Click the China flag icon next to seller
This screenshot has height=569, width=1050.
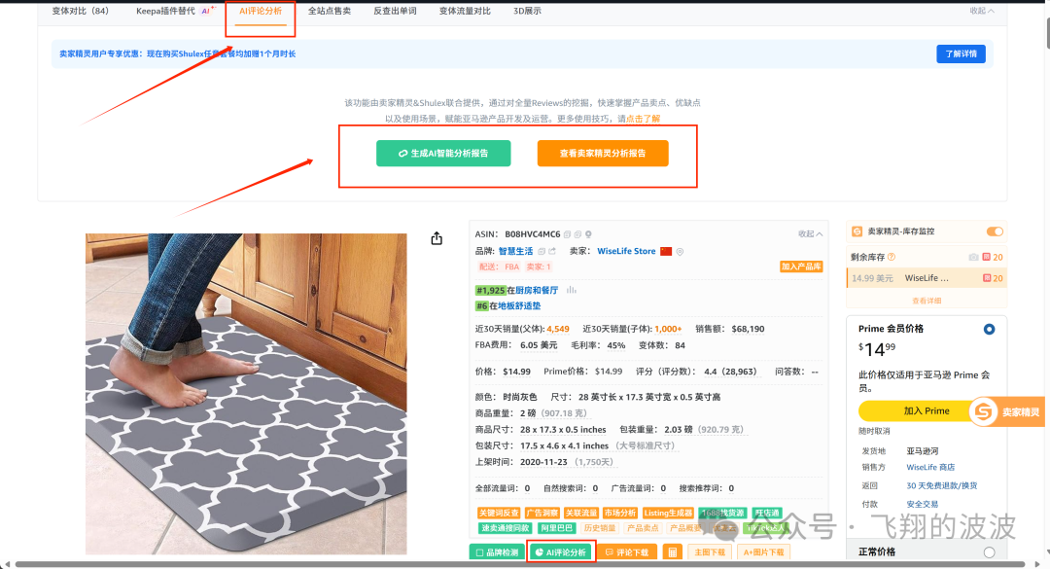666,251
